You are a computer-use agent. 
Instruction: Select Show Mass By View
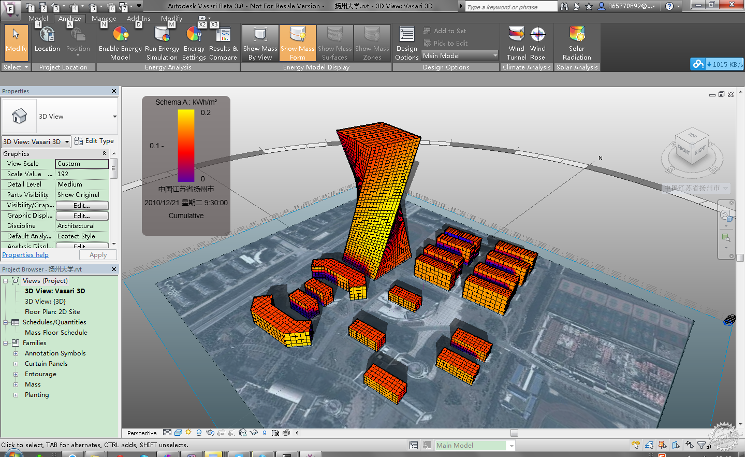[x=260, y=43]
